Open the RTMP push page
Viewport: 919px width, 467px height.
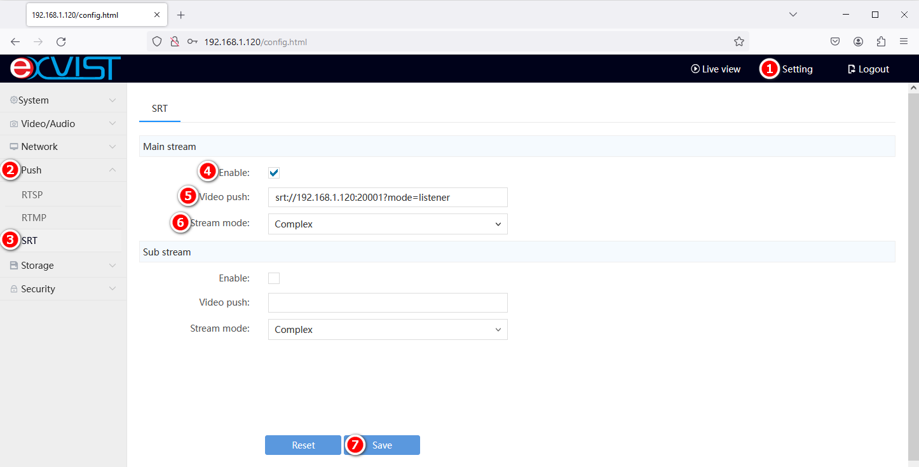pos(34,218)
